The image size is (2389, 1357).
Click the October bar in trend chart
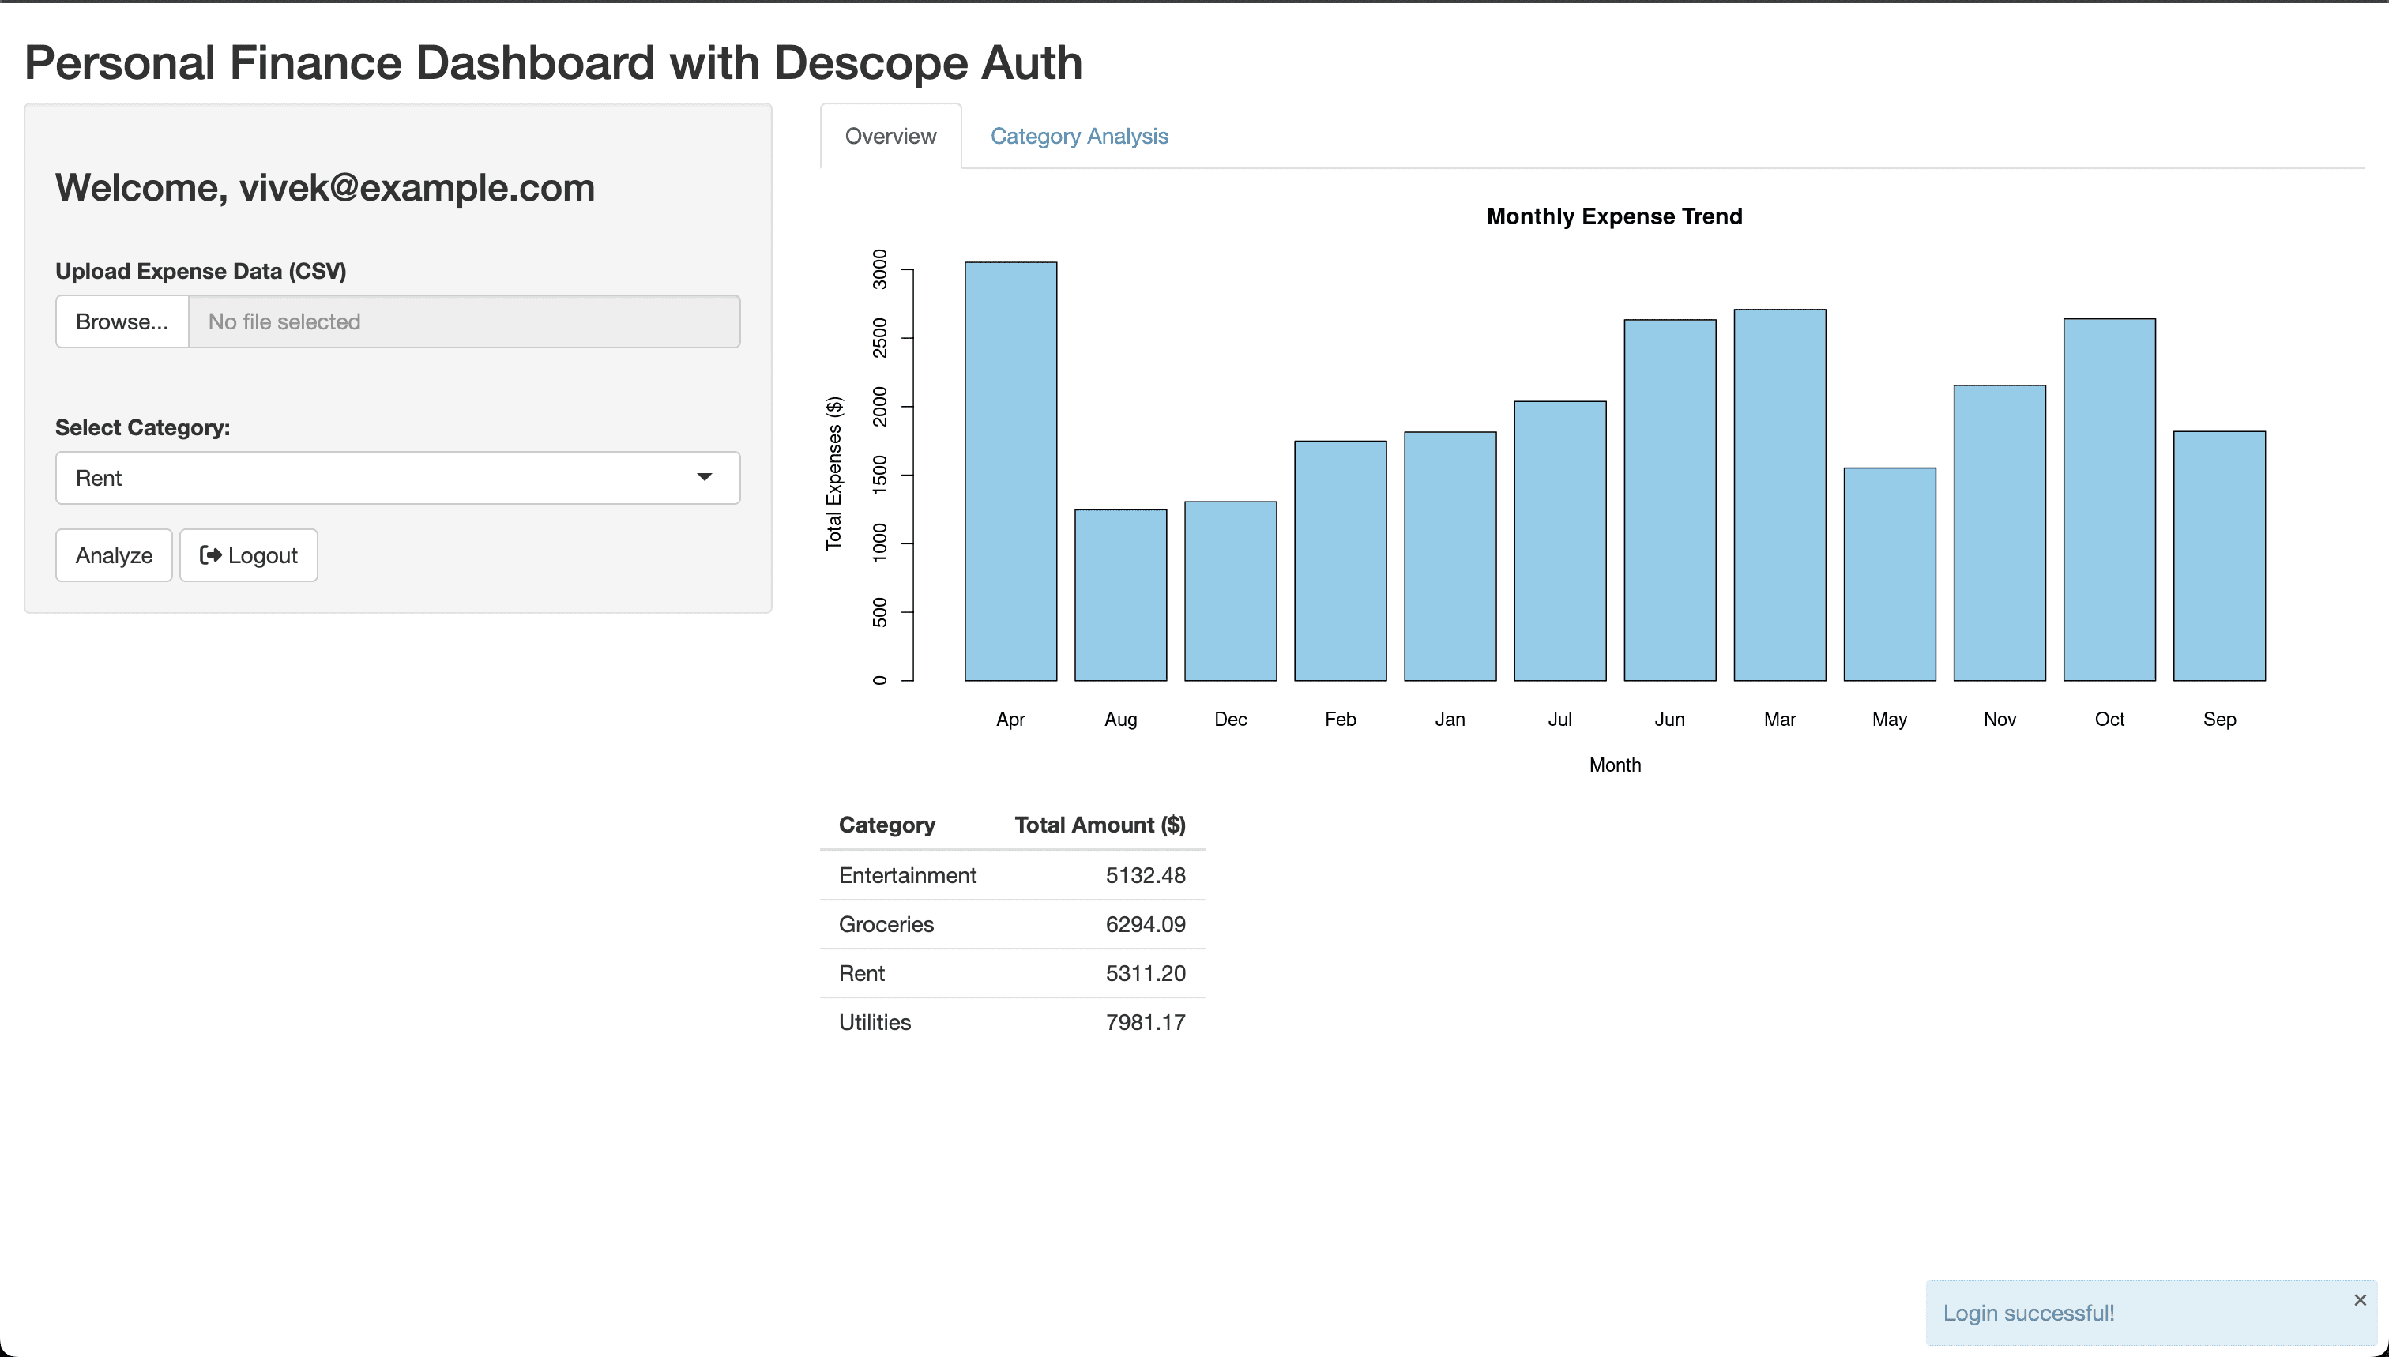pos(2109,498)
